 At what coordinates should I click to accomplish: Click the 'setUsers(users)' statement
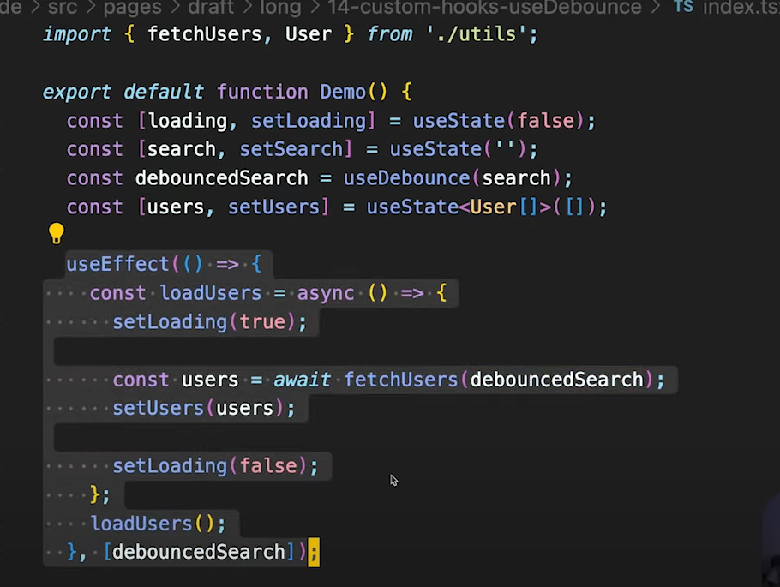[x=203, y=409]
